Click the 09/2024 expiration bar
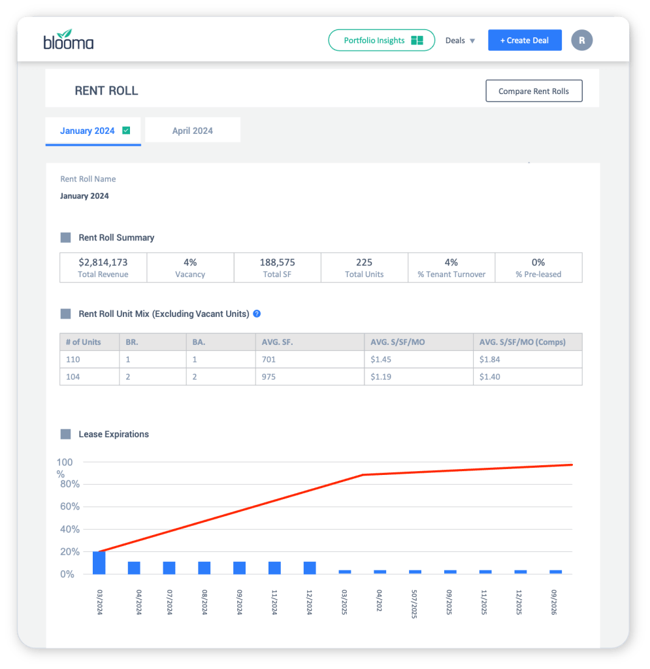 (x=239, y=568)
